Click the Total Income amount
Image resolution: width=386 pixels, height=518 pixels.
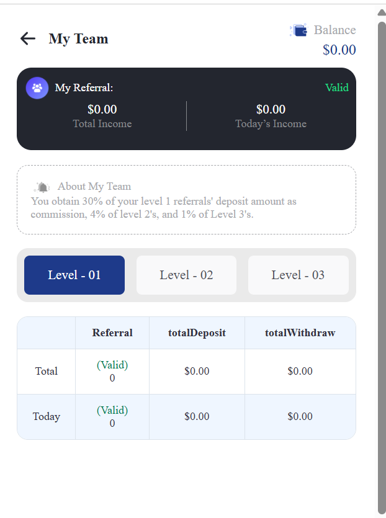102,110
